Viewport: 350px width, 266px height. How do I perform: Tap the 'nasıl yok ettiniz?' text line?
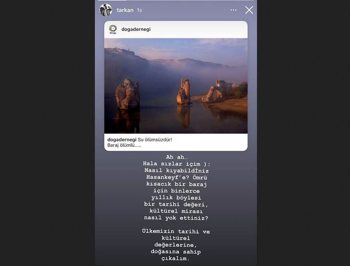click(x=176, y=218)
